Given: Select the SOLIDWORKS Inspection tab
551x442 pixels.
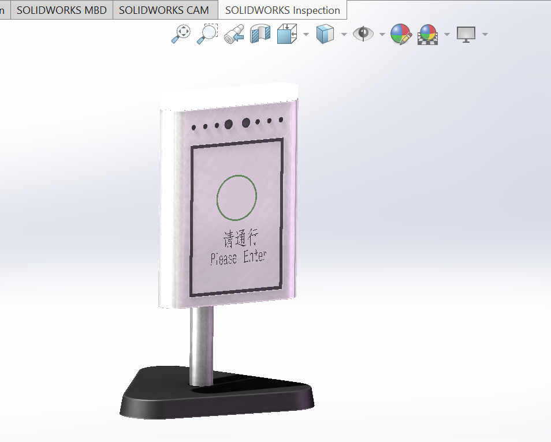Looking at the screenshot, I should click(x=282, y=10).
